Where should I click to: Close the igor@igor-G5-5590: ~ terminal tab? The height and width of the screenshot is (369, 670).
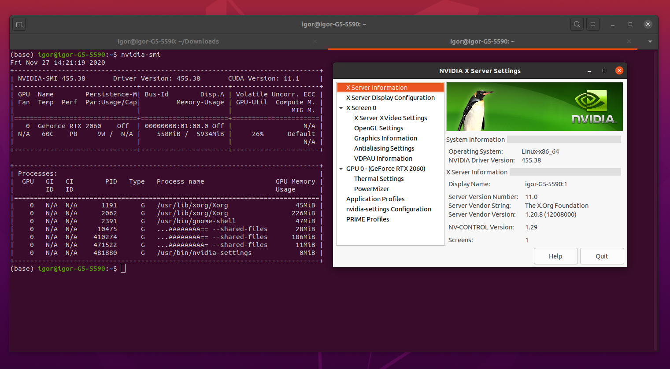click(x=629, y=41)
